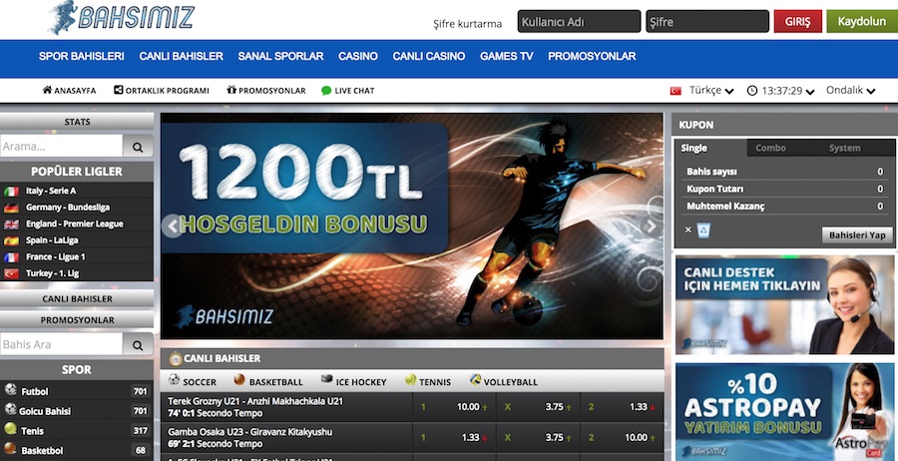
Task: Click the ice hockey puck icon
Action: pyautogui.click(x=326, y=379)
